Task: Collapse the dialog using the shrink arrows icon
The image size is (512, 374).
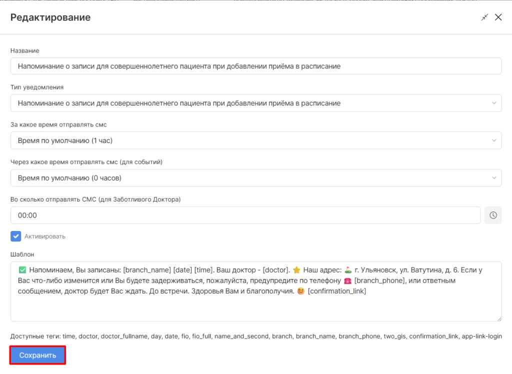Action: [x=484, y=17]
